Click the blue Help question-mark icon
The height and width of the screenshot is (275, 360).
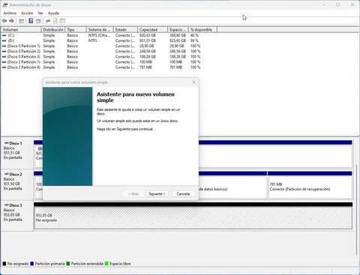[x=31, y=21]
